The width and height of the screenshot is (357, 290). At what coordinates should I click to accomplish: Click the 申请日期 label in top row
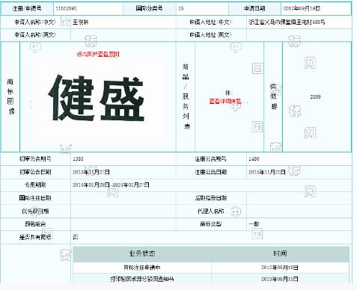[x=254, y=8]
